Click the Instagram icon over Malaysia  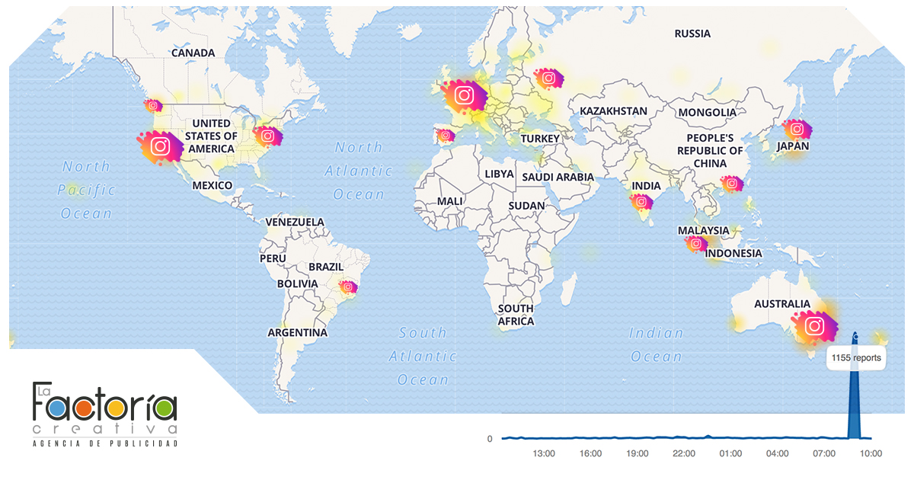point(695,244)
